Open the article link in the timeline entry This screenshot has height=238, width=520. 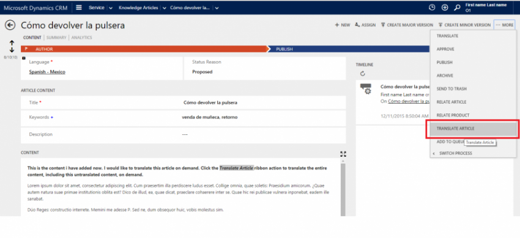point(409,101)
